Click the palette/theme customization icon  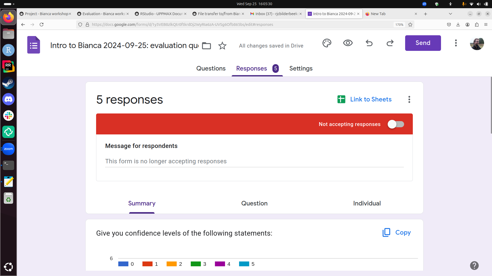pyautogui.click(x=327, y=43)
